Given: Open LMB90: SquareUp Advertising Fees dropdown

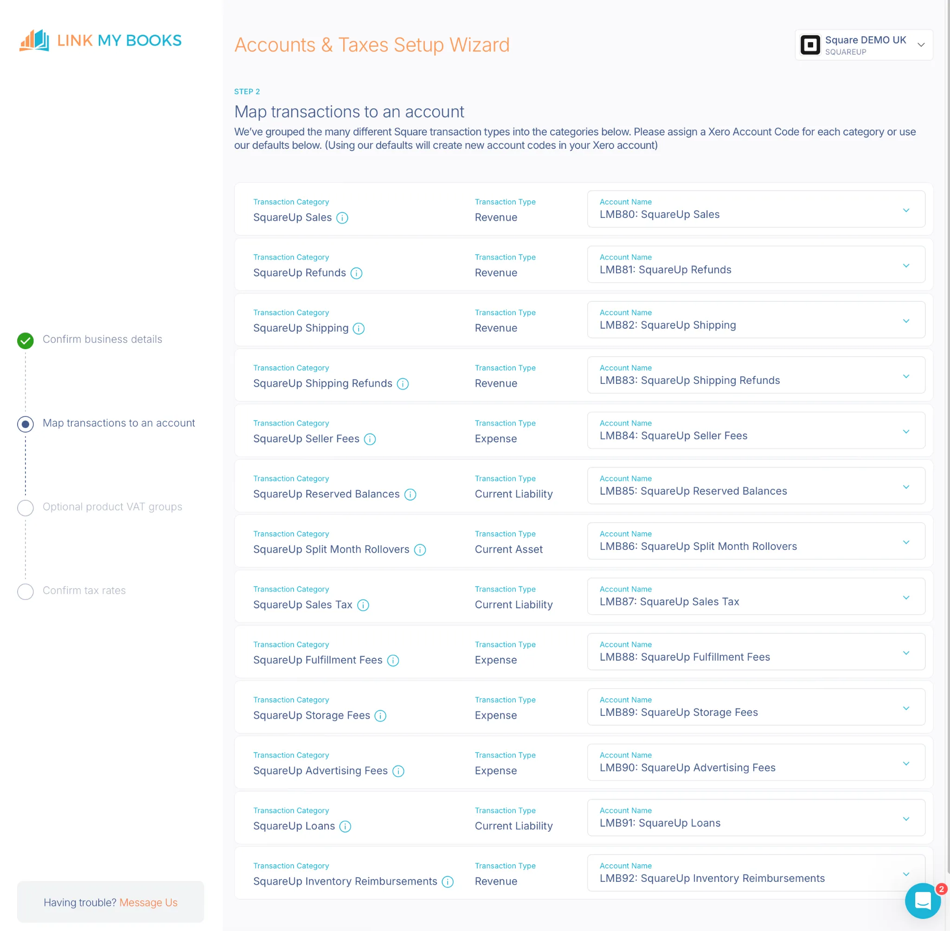Looking at the screenshot, I should click(756, 761).
